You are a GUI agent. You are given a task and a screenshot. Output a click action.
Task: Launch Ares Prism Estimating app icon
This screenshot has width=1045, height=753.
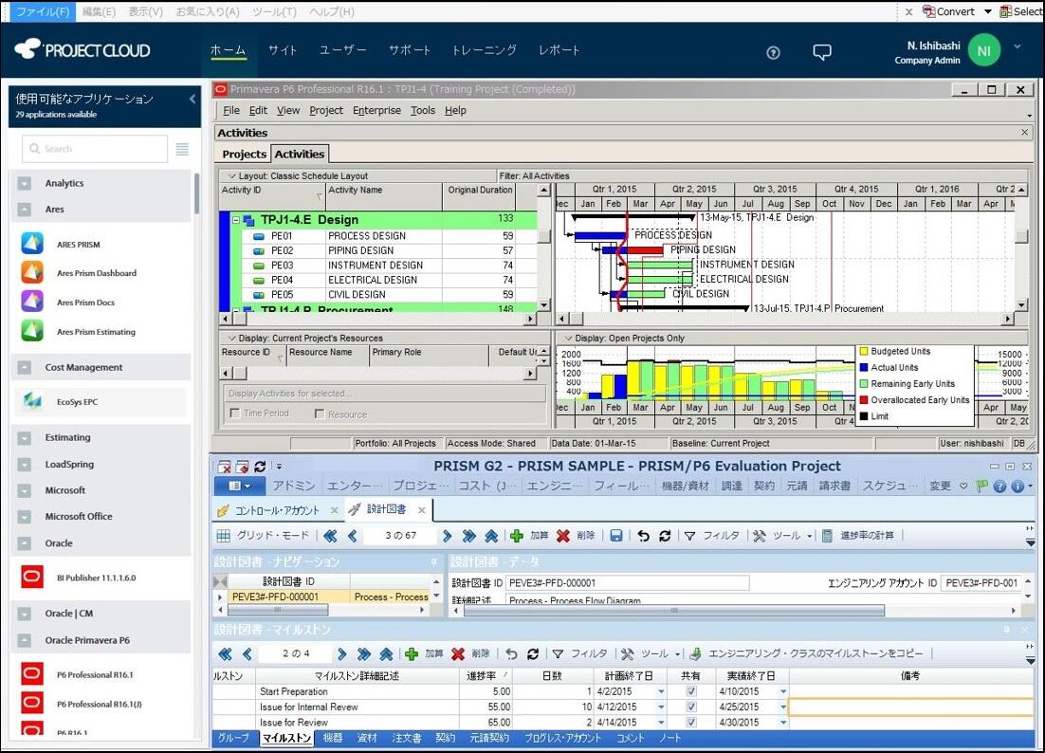(32, 331)
